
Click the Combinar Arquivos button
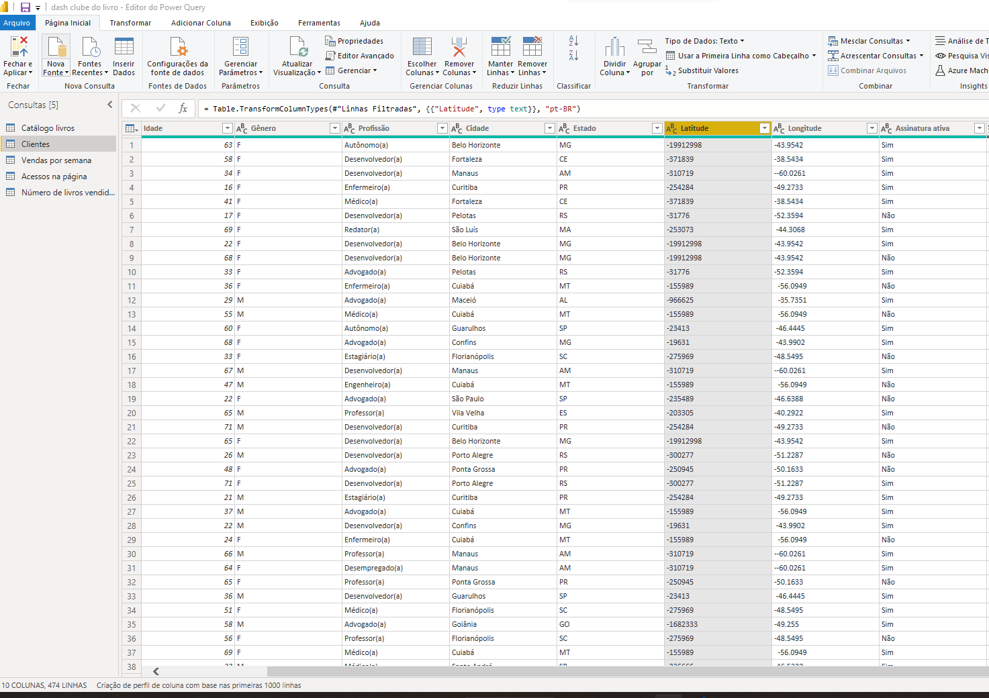pyautogui.click(x=867, y=70)
